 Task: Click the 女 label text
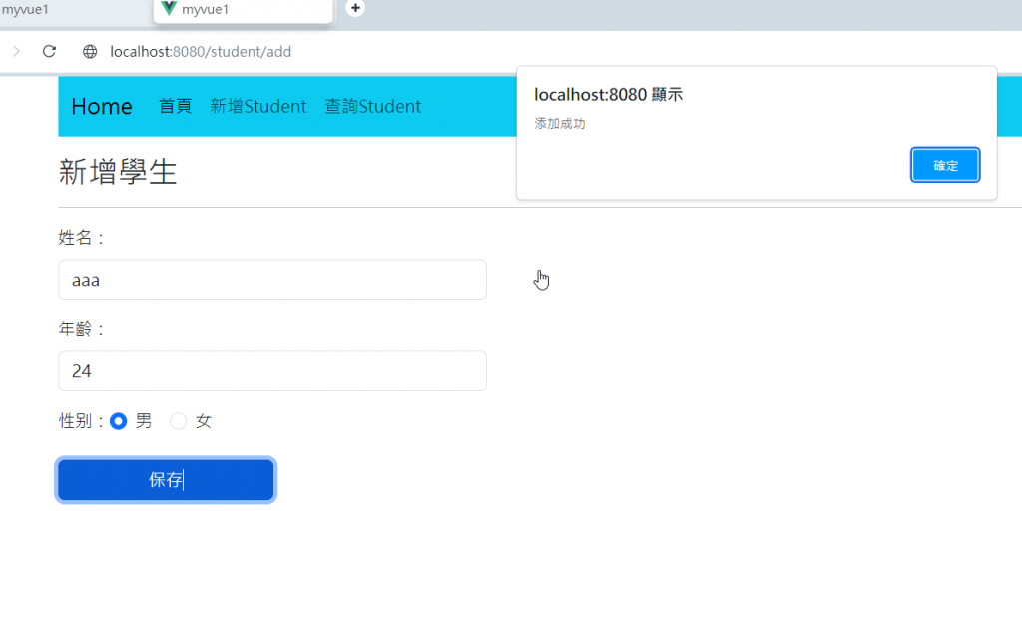[x=204, y=421]
